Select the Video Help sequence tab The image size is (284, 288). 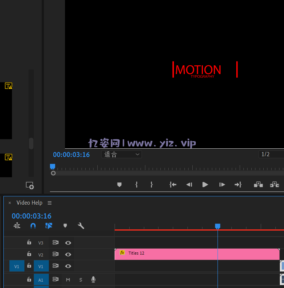click(29, 203)
